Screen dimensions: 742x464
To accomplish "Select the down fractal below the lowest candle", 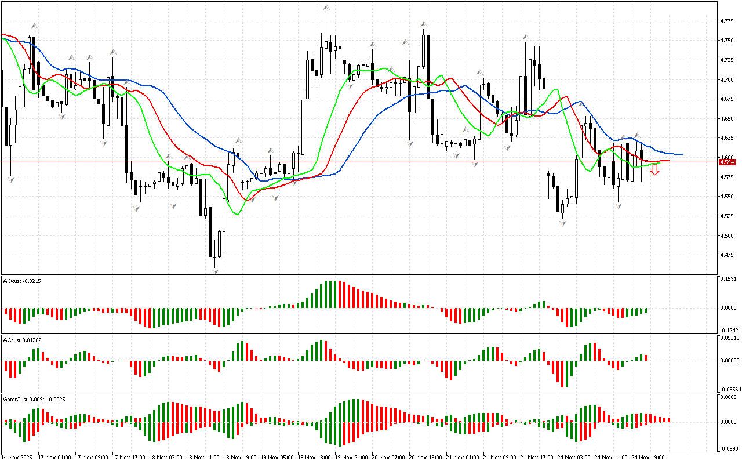I will coord(215,270).
